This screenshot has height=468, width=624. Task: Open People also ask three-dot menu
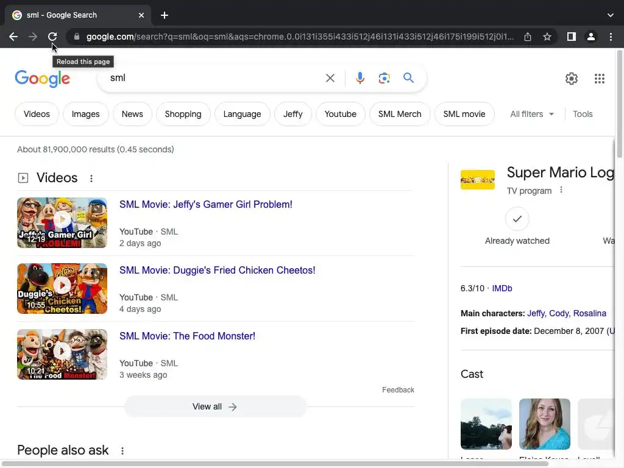click(x=122, y=450)
